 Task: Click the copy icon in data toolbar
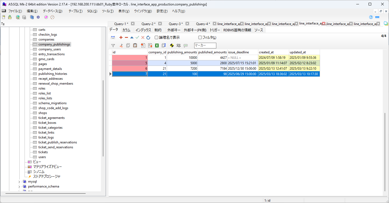tap(128, 45)
